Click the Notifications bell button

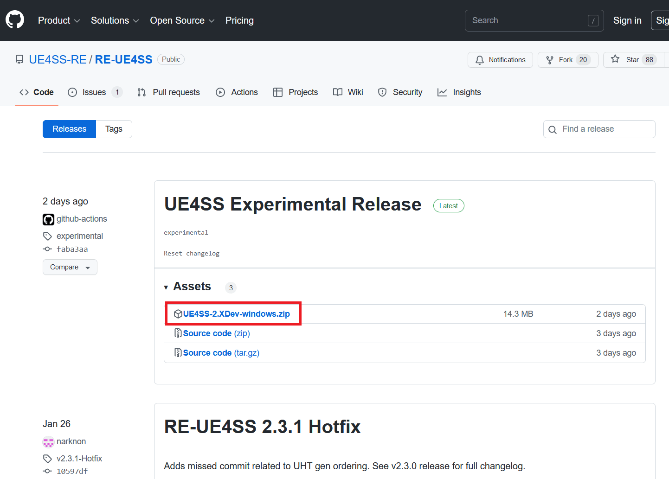click(x=500, y=60)
